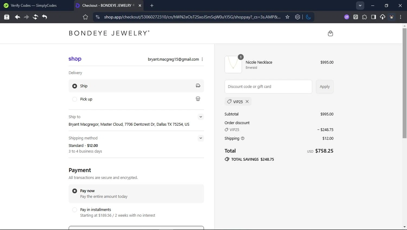Apply the discount code
407x230 pixels.
click(325, 87)
